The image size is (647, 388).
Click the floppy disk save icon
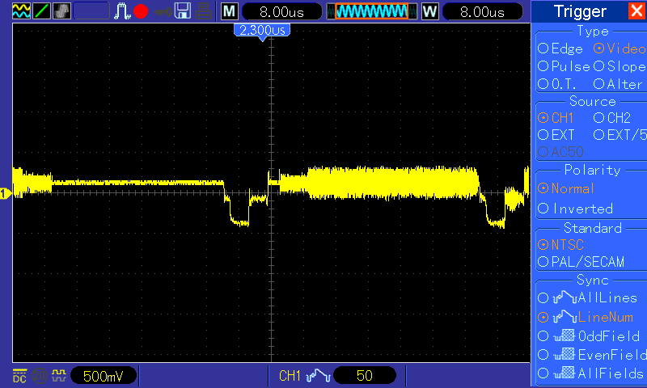[183, 11]
